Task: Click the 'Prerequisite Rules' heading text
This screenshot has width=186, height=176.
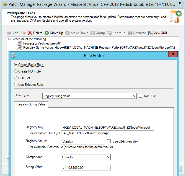Action: click(x=21, y=13)
